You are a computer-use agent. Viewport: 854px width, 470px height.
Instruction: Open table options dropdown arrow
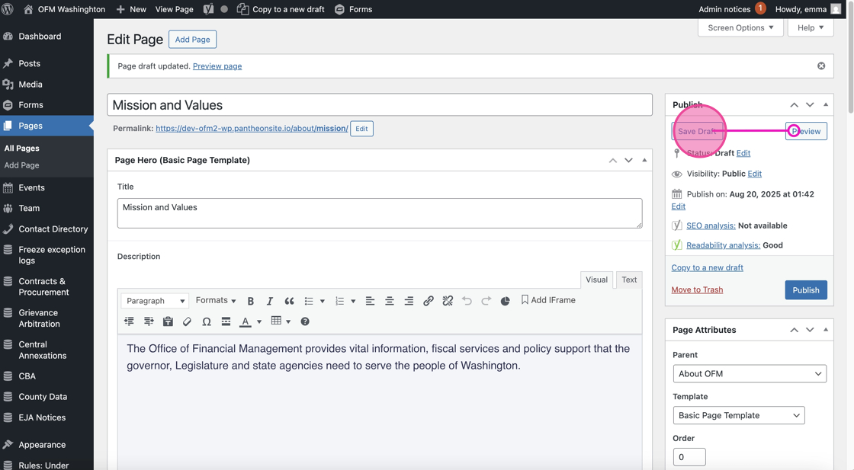click(x=288, y=321)
